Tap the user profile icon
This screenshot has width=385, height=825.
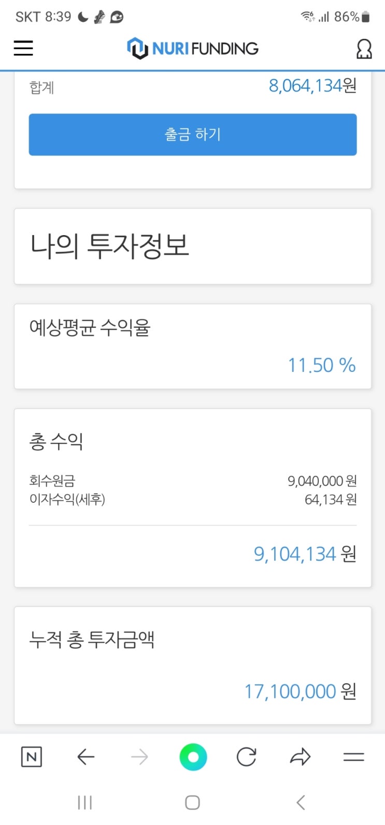coord(364,49)
